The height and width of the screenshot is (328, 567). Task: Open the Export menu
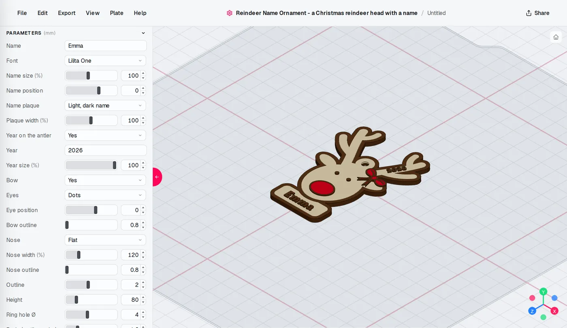67,13
